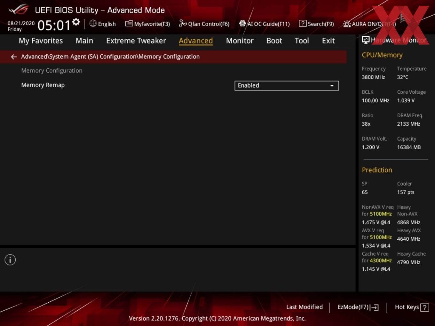Click the 157 pts cooler score
Viewport: 435px width, 326px height.
[x=406, y=192]
